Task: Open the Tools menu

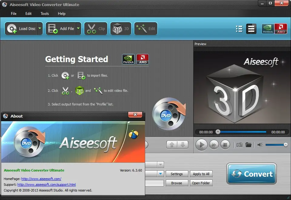Action: (x=45, y=14)
